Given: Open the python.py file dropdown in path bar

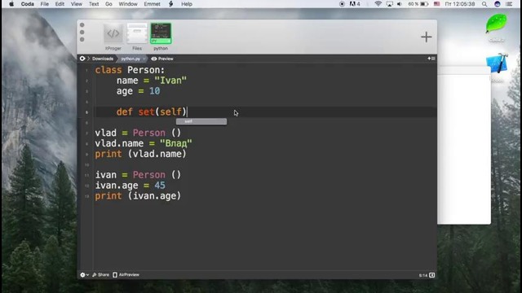Looking at the screenshot, I should coord(133,59).
